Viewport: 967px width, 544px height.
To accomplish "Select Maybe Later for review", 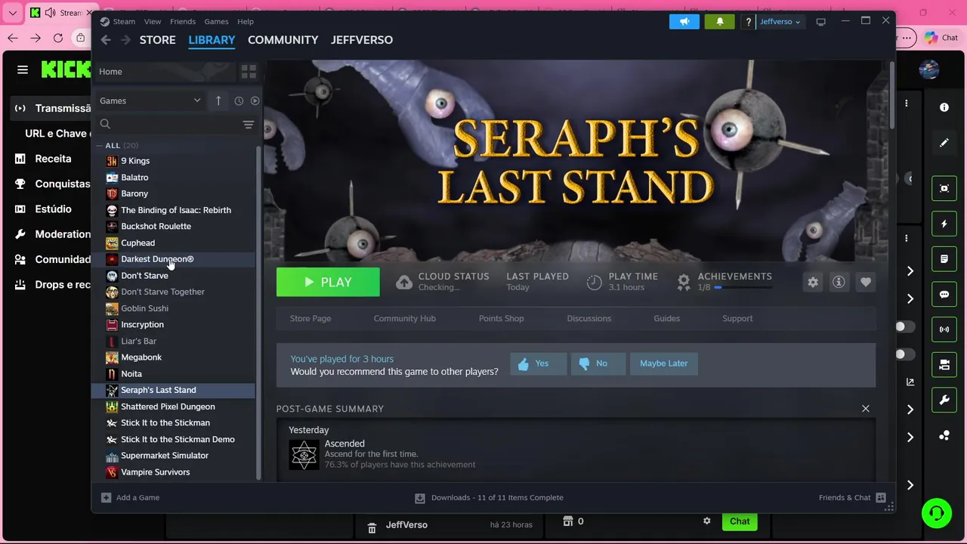I will point(664,363).
